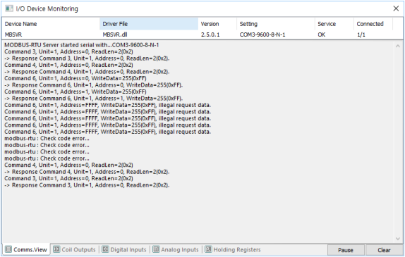This screenshot has width=405, height=257.
Task: Click the log scrollbar up arrow
Action: pos(398,46)
